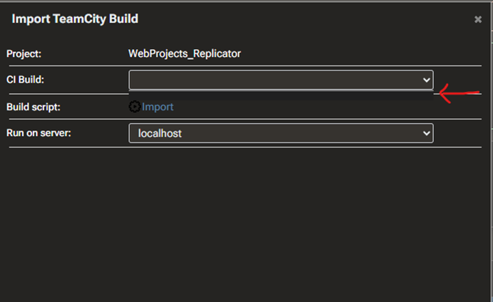Close the Import TeamCity Build dialog
Viewport: 493px width, 302px height.
point(478,20)
